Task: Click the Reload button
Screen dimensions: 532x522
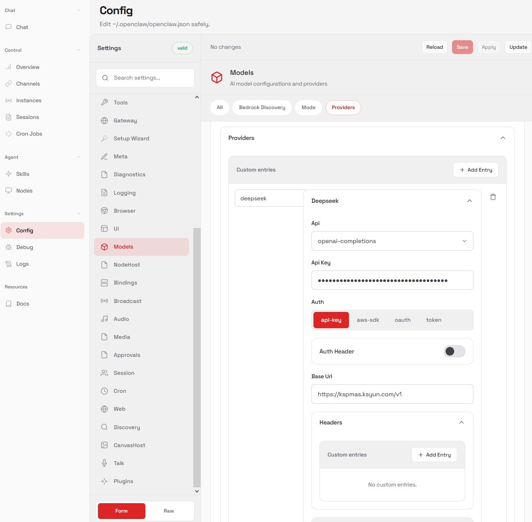Action: tap(434, 47)
